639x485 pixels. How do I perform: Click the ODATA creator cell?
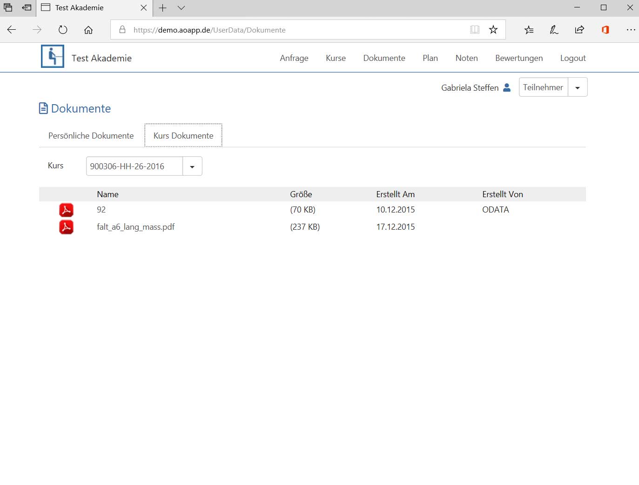(x=495, y=210)
